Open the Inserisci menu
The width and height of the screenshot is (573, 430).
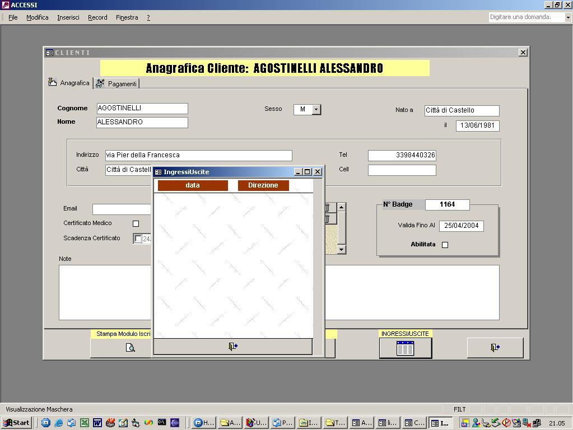pyautogui.click(x=68, y=17)
